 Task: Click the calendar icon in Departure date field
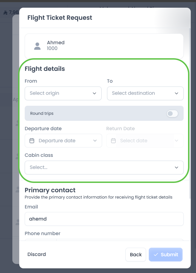click(x=32, y=140)
